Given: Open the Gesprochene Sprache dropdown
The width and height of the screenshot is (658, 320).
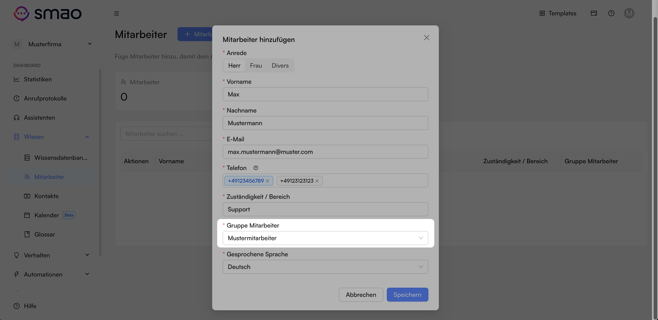Looking at the screenshot, I should click(325, 267).
